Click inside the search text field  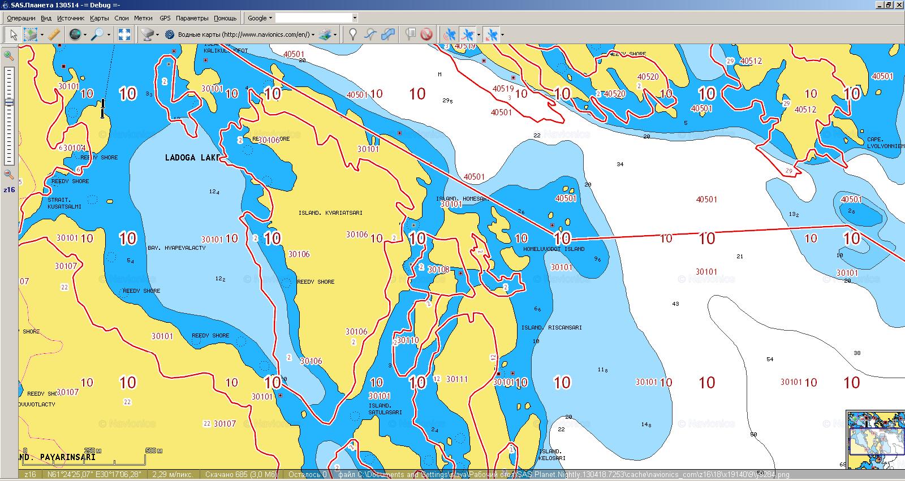[x=313, y=18]
